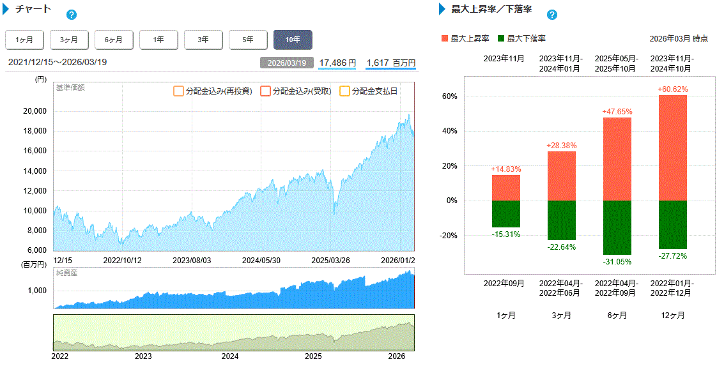
Task: Choose the 6ヶ月 period button
Action: (114, 40)
